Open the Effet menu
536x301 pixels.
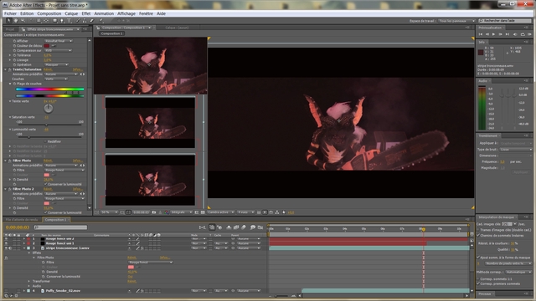click(86, 13)
